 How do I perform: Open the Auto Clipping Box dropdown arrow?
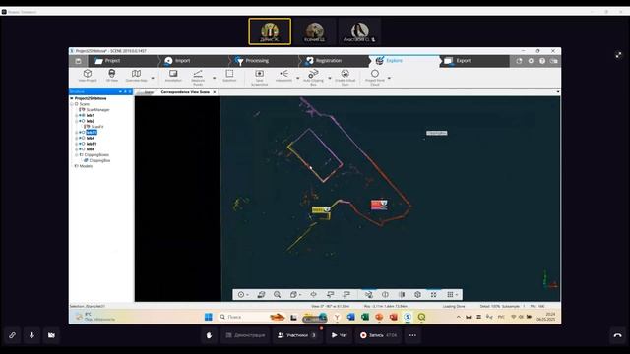pyautogui.click(x=330, y=78)
